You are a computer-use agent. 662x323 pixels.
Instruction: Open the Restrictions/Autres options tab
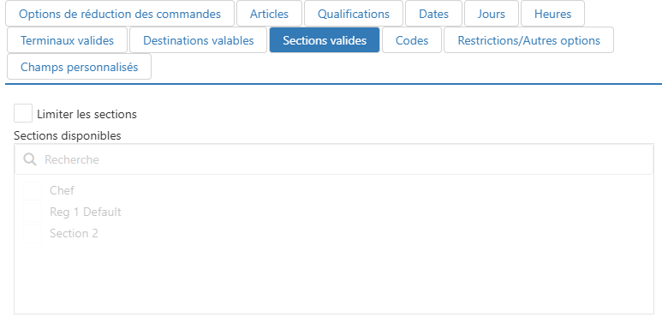528,40
